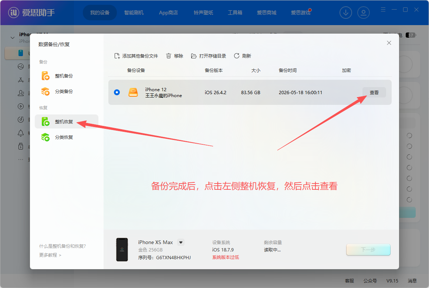Click 添加其他备份文件 add backup file
The image size is (429, 288).
tap(136, 56)
